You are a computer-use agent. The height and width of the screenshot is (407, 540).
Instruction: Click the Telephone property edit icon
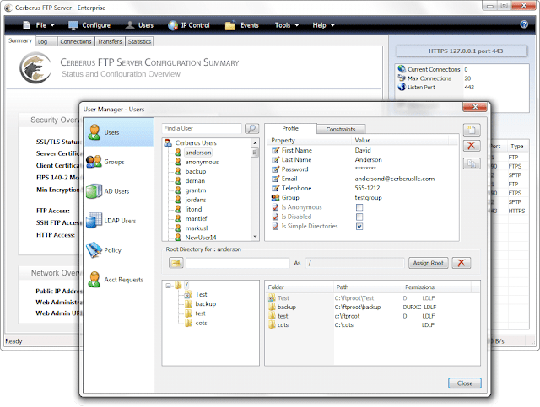coord(275,188)
